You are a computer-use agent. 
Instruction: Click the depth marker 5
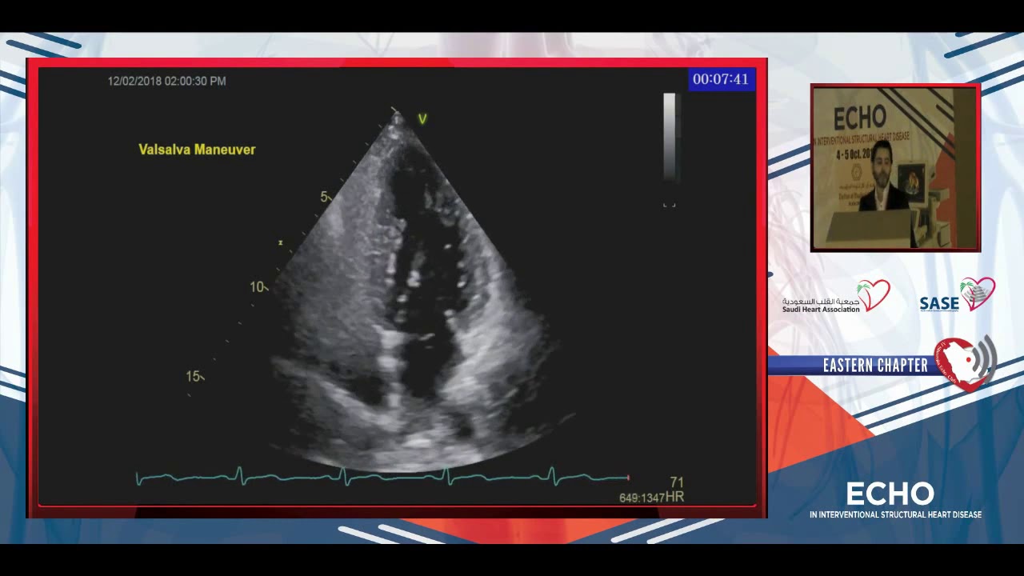[324, 197]
